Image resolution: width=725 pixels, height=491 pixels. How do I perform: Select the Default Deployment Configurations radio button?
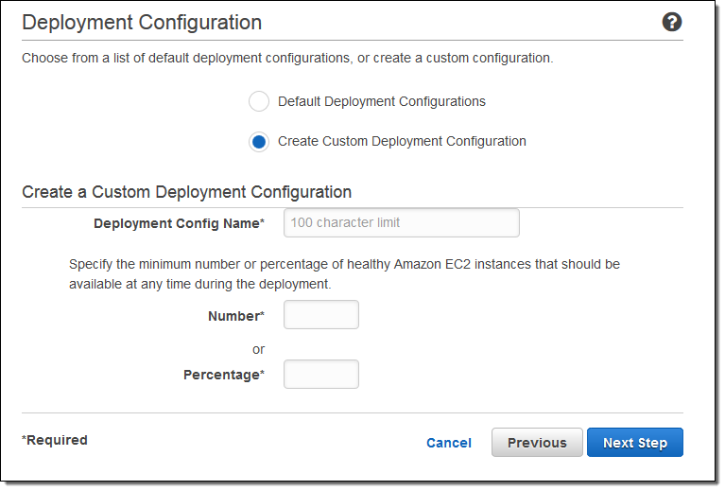coord(259,101)
